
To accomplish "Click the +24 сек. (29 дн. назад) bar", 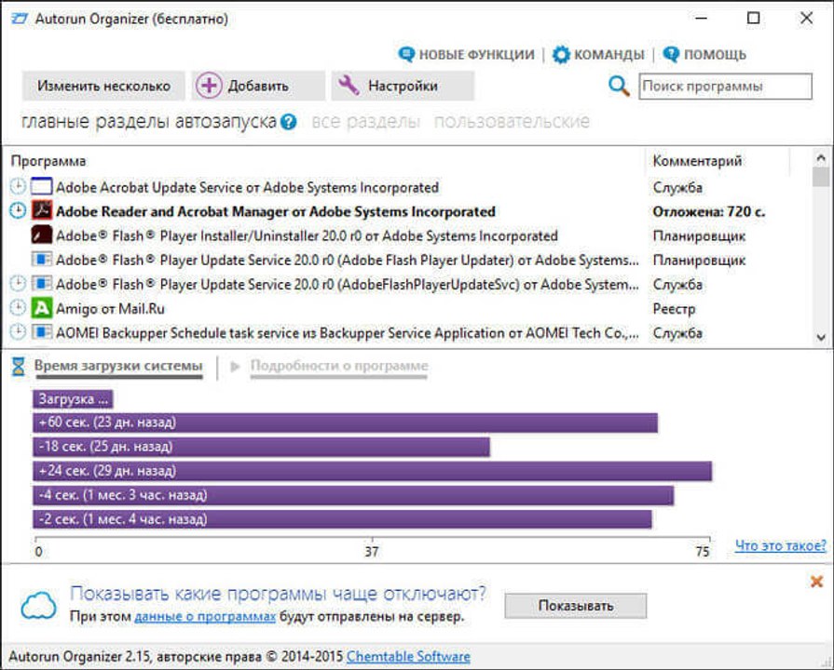I will (373, 471).
